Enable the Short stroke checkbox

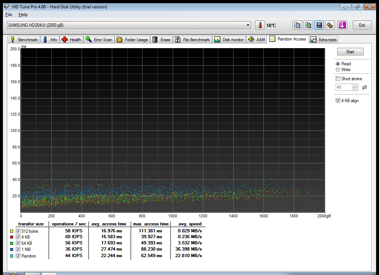click(338, 79)
